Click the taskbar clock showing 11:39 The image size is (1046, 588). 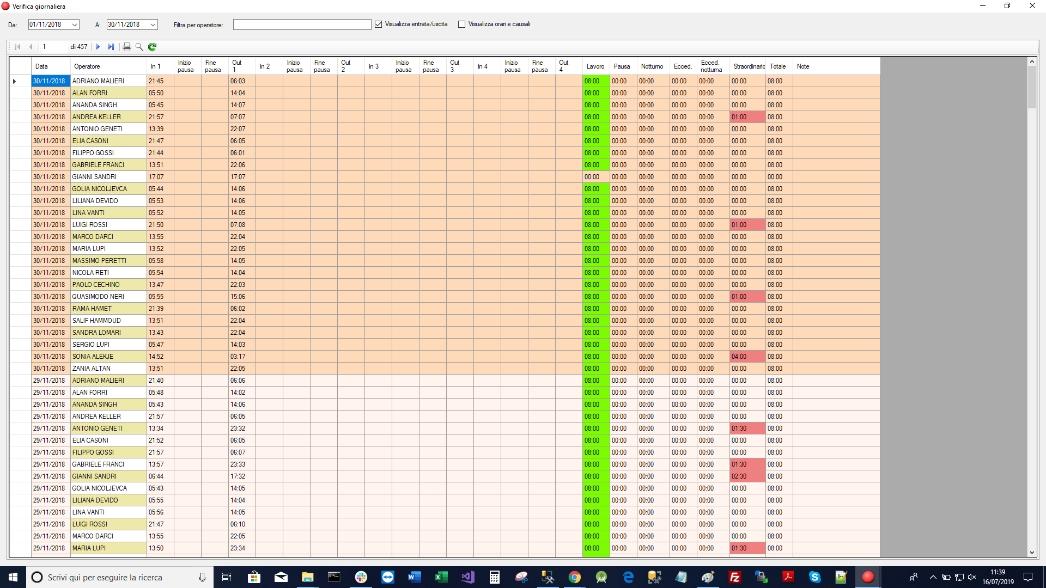(x=998, y=577)
